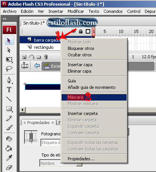Click the delete layer trash icon
The height and width of the screenshot is (172, 156).
(x=46, y=57)
